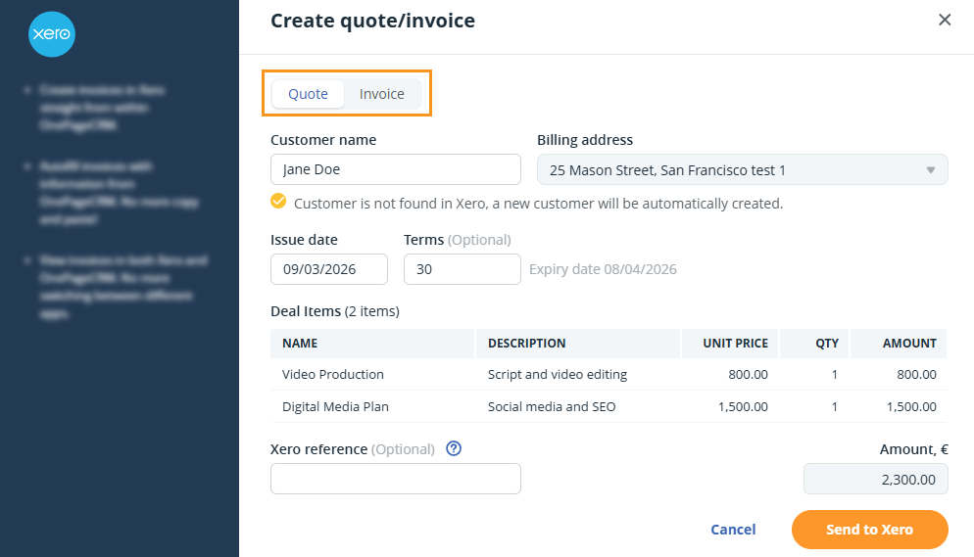
Task: Click the 800.00 amount in Video Production row
Action: (917, 375)
